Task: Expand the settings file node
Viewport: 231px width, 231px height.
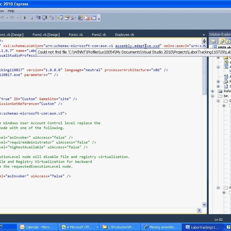Action: click(218, 86)
